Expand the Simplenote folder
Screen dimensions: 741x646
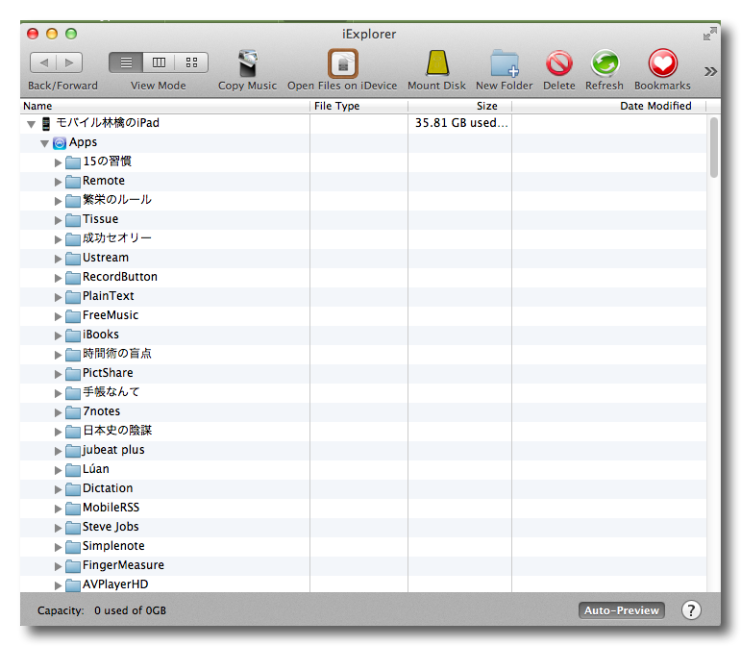pyautogui.click(x=58, y=547)
